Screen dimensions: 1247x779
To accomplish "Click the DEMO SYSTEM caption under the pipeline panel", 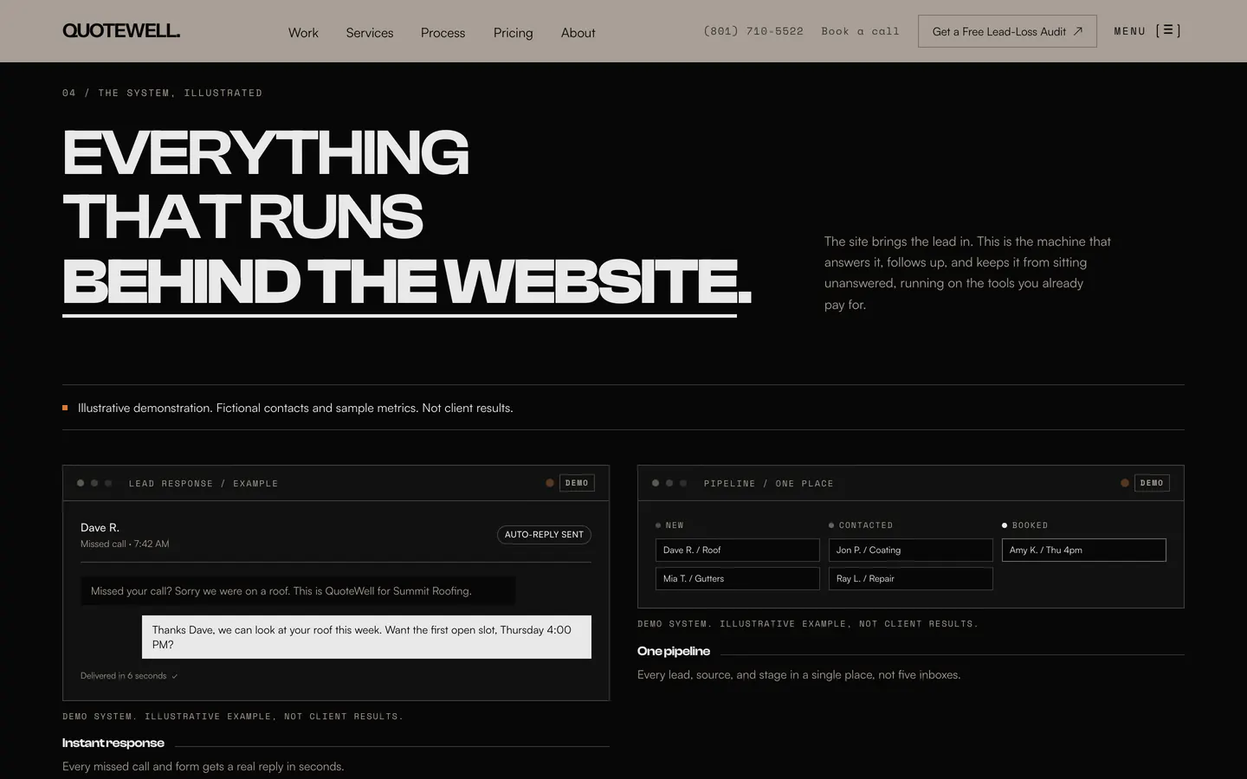I will coord(808,624).
